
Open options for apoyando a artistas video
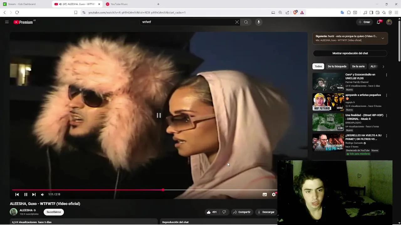point(386,95)
